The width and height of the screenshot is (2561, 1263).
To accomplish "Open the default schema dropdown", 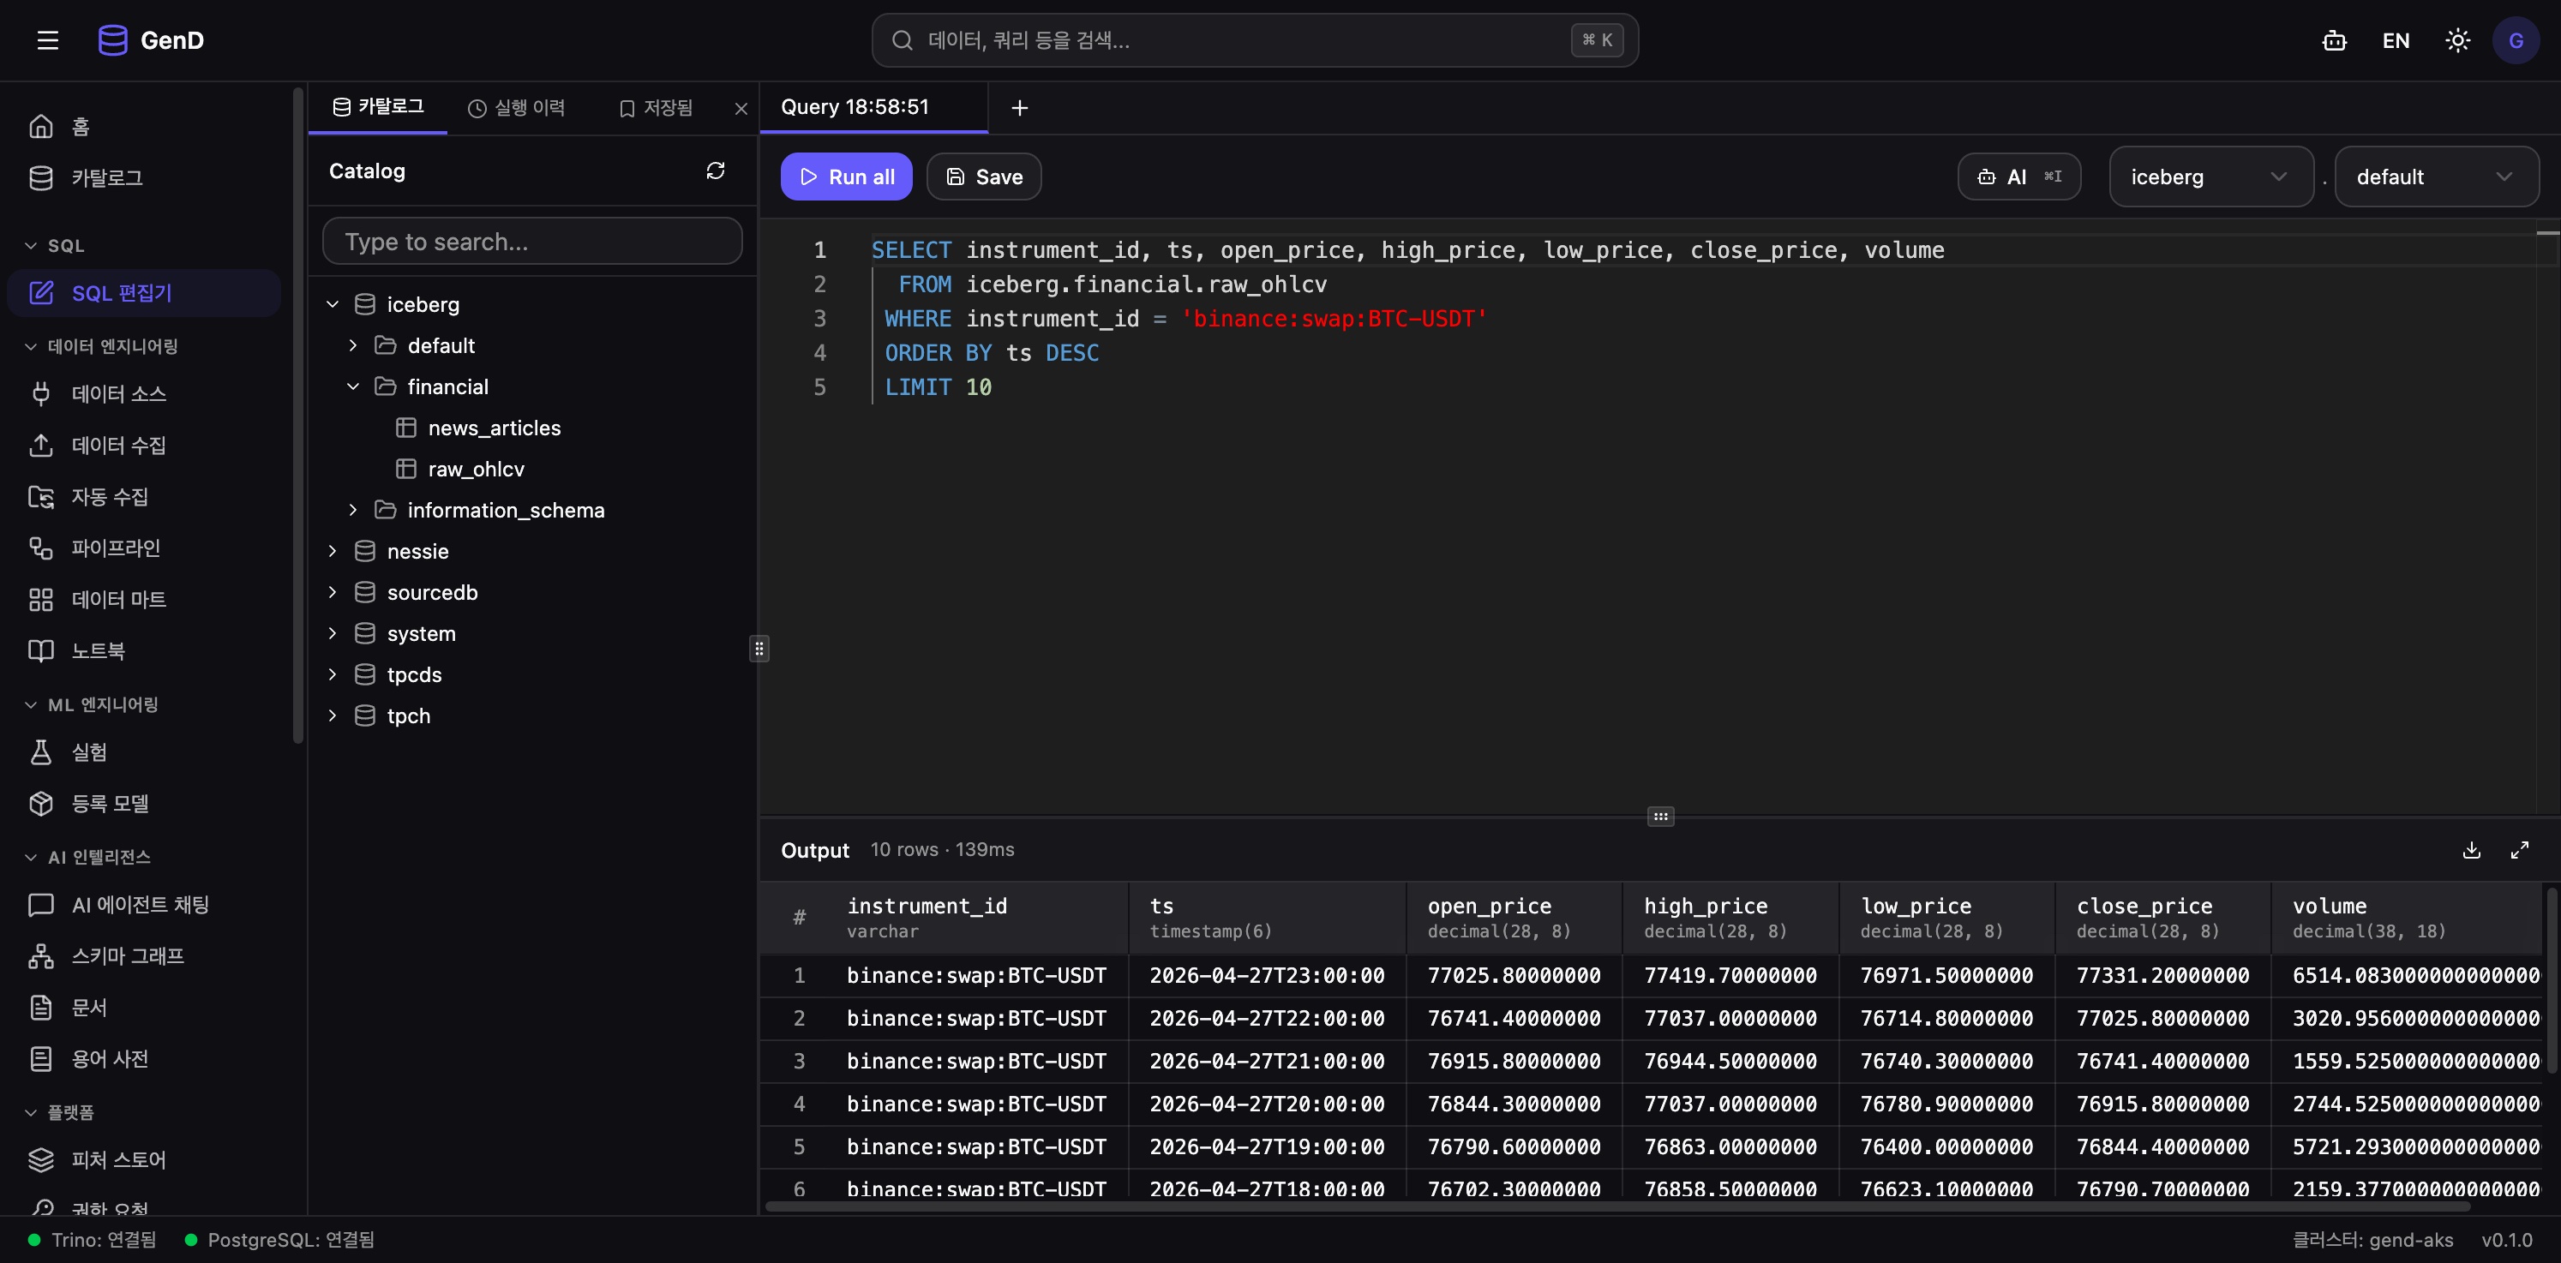I will pyautogui.click(x=2436, y=177).
